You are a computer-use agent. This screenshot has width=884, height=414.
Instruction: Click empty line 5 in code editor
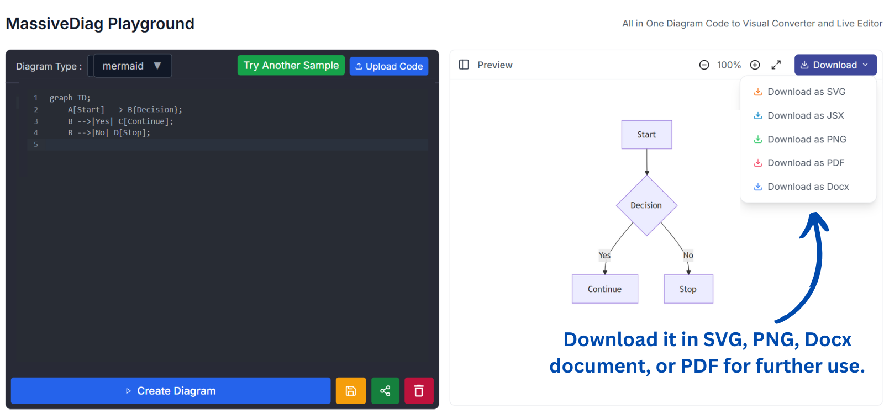pos(228,145)
